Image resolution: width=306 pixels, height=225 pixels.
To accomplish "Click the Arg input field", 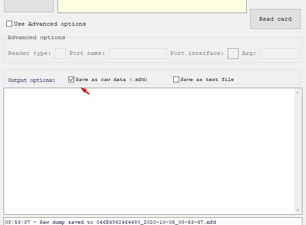I will [x=279, y=54].
